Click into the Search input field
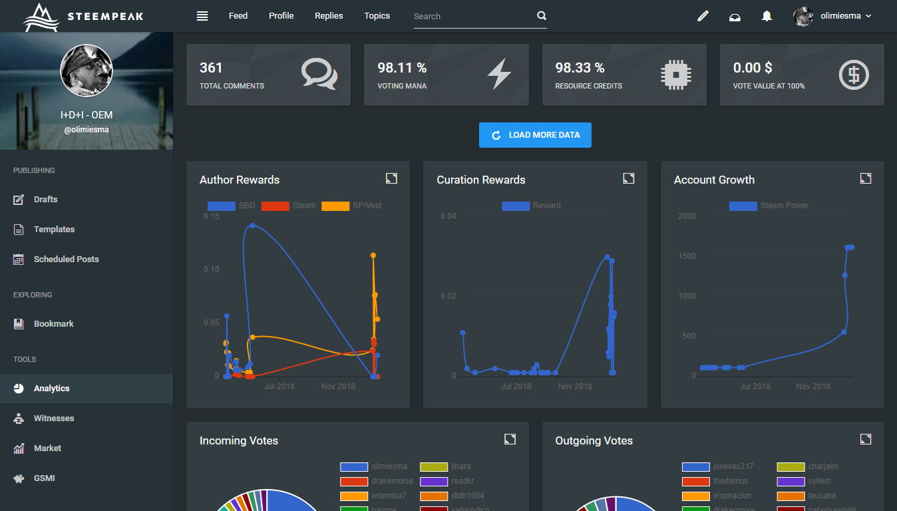Image resolution: width=897 pixels, height=511 pixels. [472, 17]
